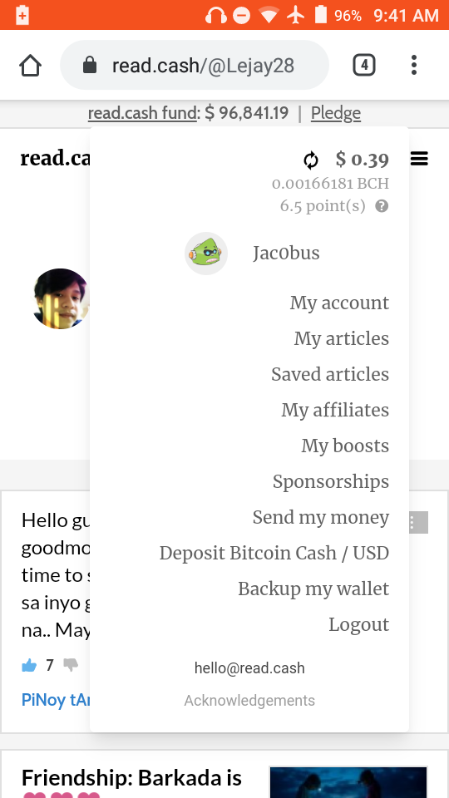
Task: Select Saved articles from the menu
Action: [x=330, y=374]
